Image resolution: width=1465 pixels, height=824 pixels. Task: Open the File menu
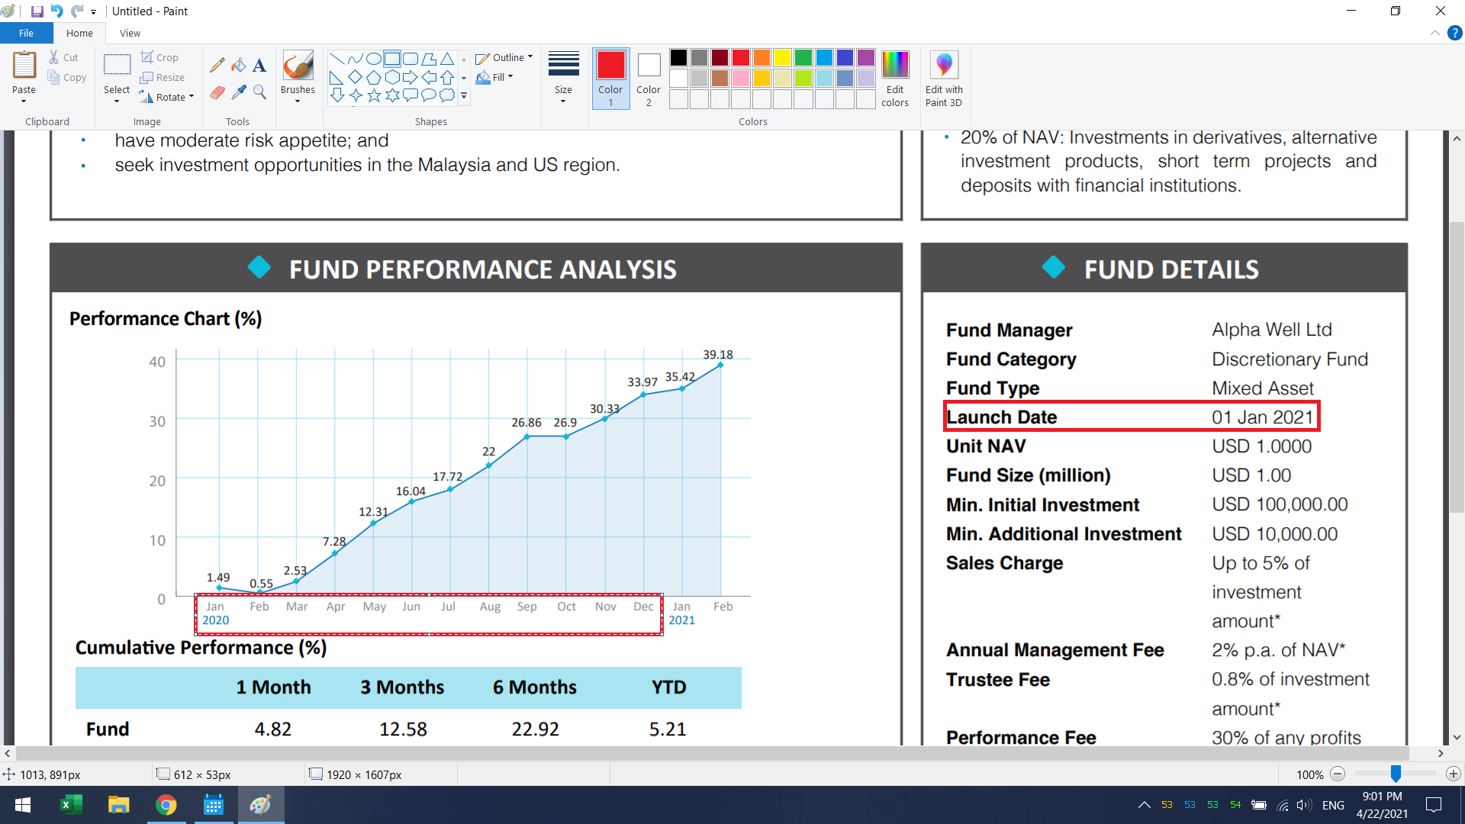click(26, 33)
